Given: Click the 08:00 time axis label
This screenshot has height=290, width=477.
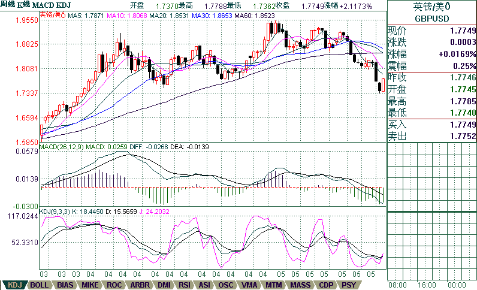Looking at the screenshot, I should click(398, 285).
